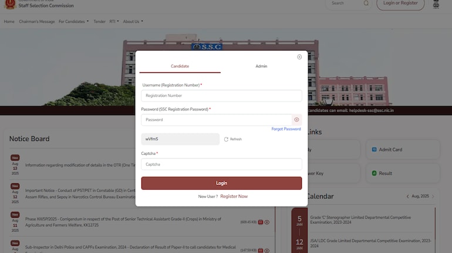
Task: Toggle password visibility eye icon
Action: [296, 120]
